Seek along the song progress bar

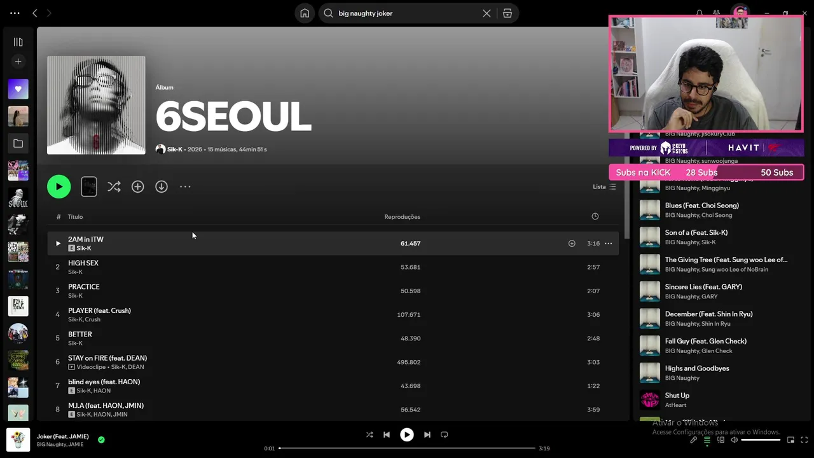407,448
